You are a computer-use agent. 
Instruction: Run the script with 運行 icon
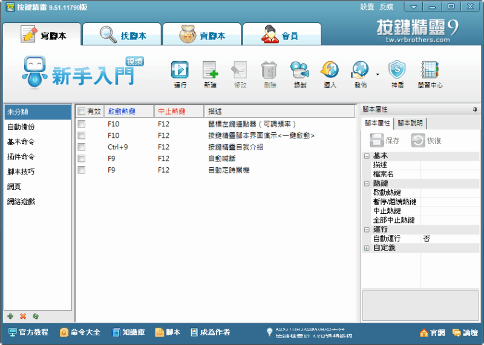click(x=180, y=74)
